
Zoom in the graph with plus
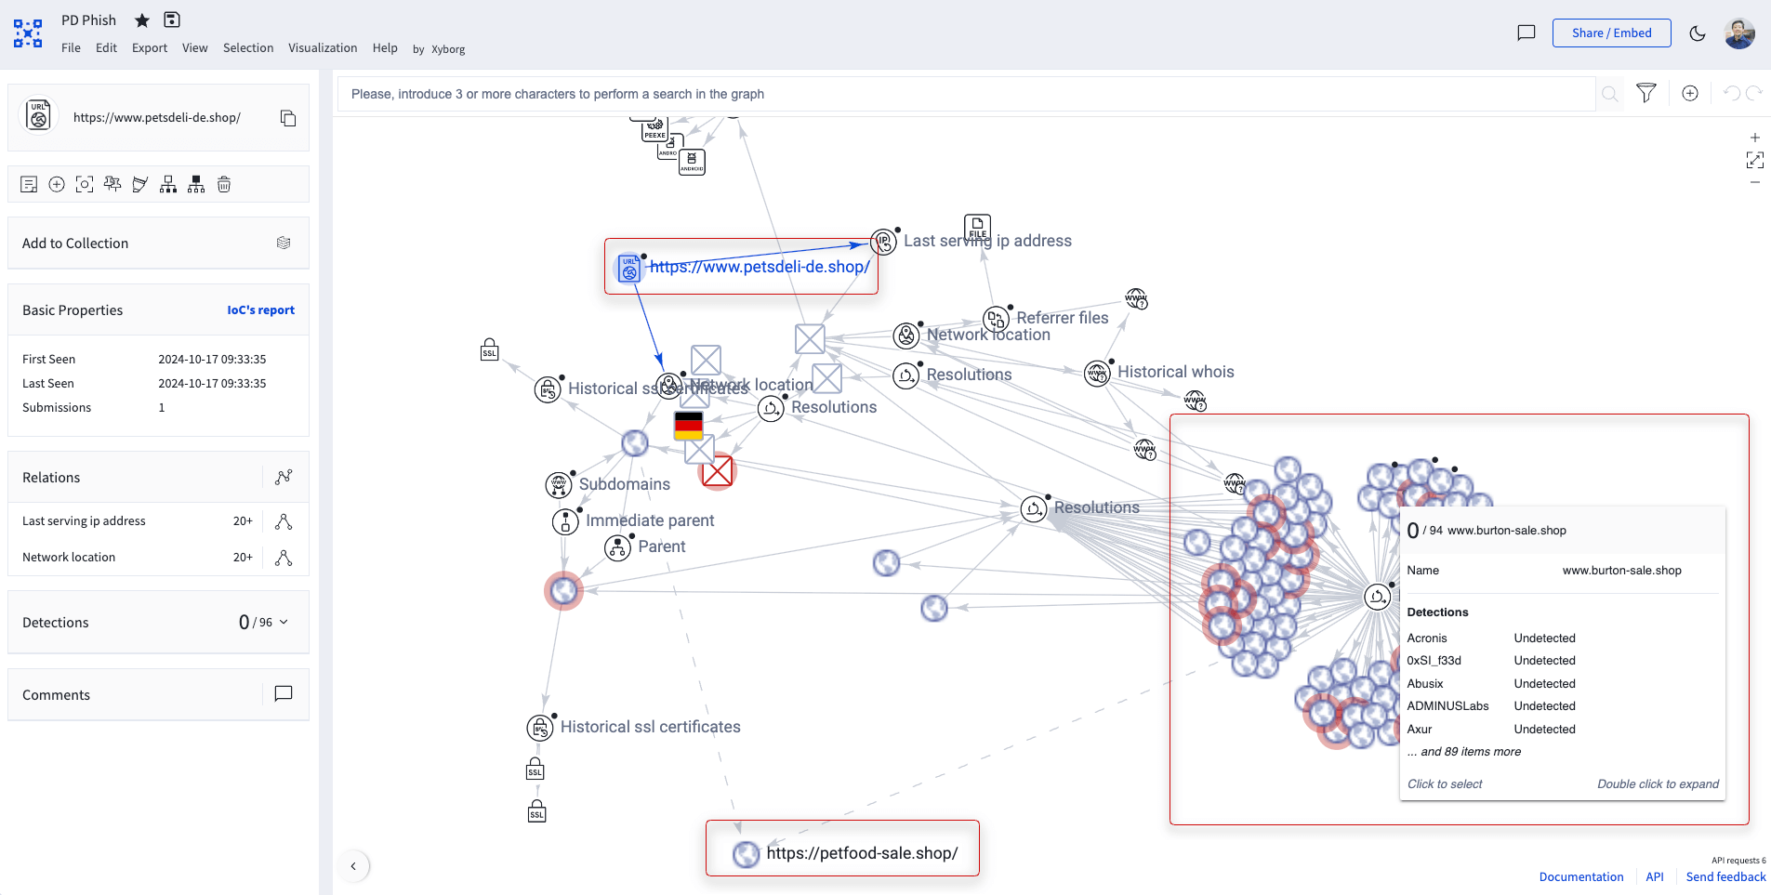(x=1755, y=138)
